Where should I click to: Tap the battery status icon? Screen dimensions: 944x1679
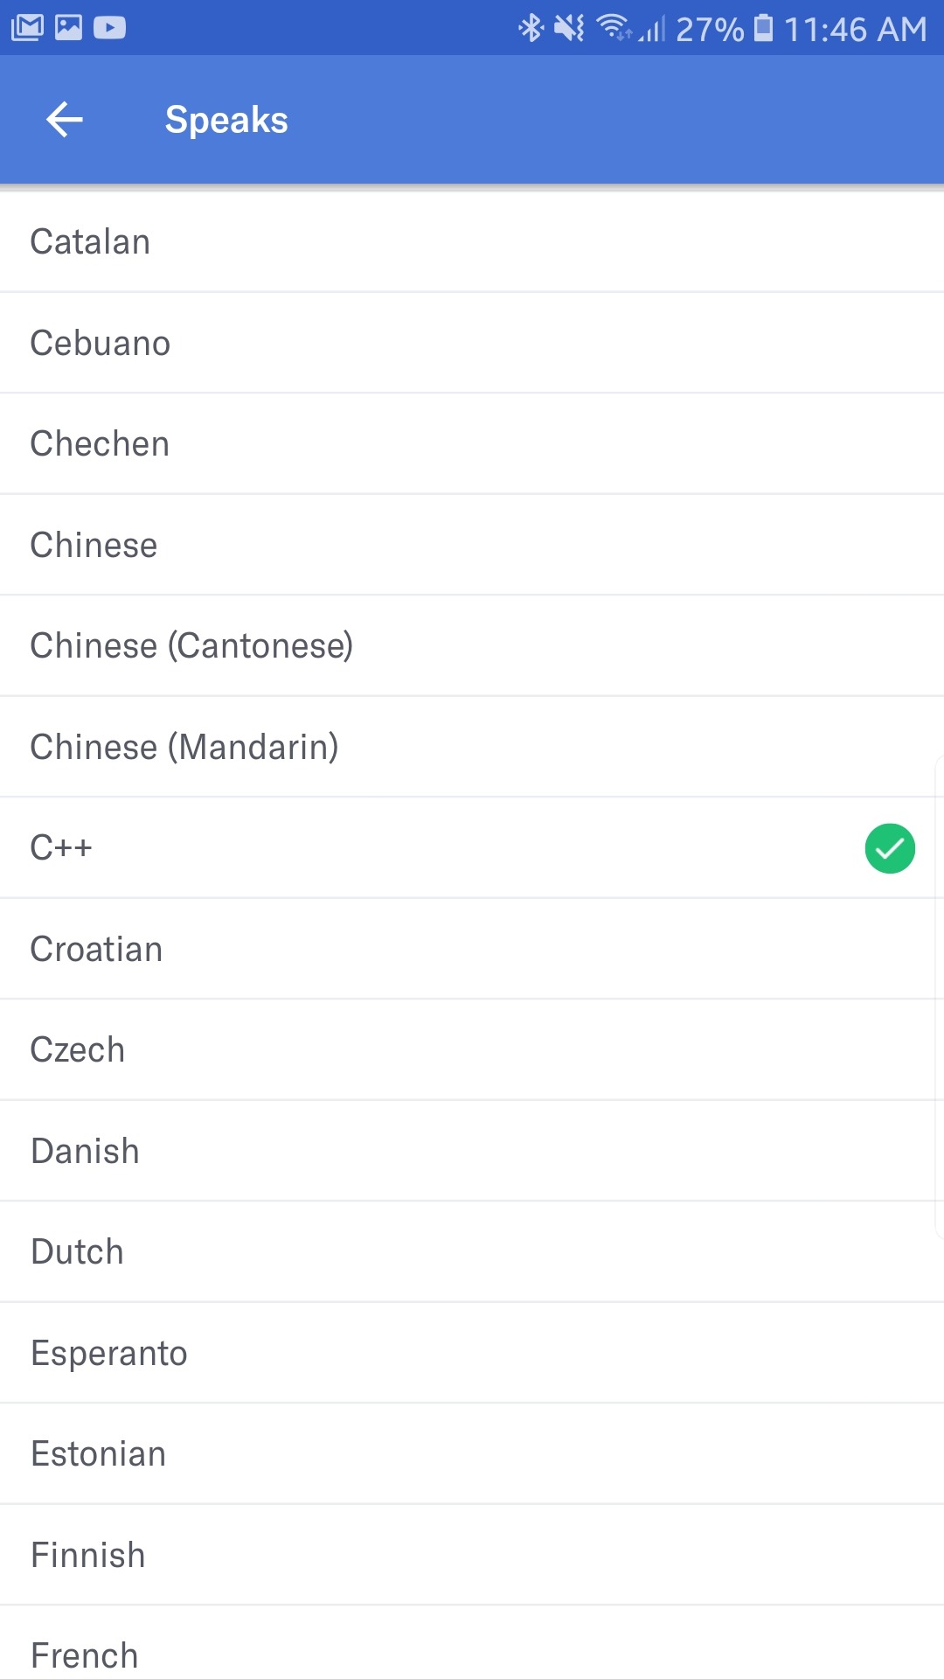[763, 28]
